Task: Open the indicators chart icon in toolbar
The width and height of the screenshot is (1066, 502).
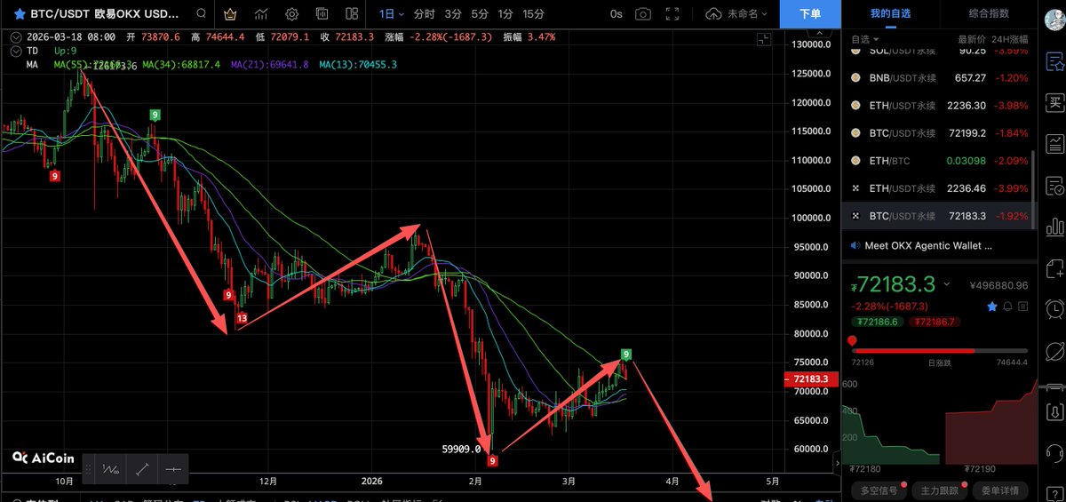Action: [x=261, y=14]
